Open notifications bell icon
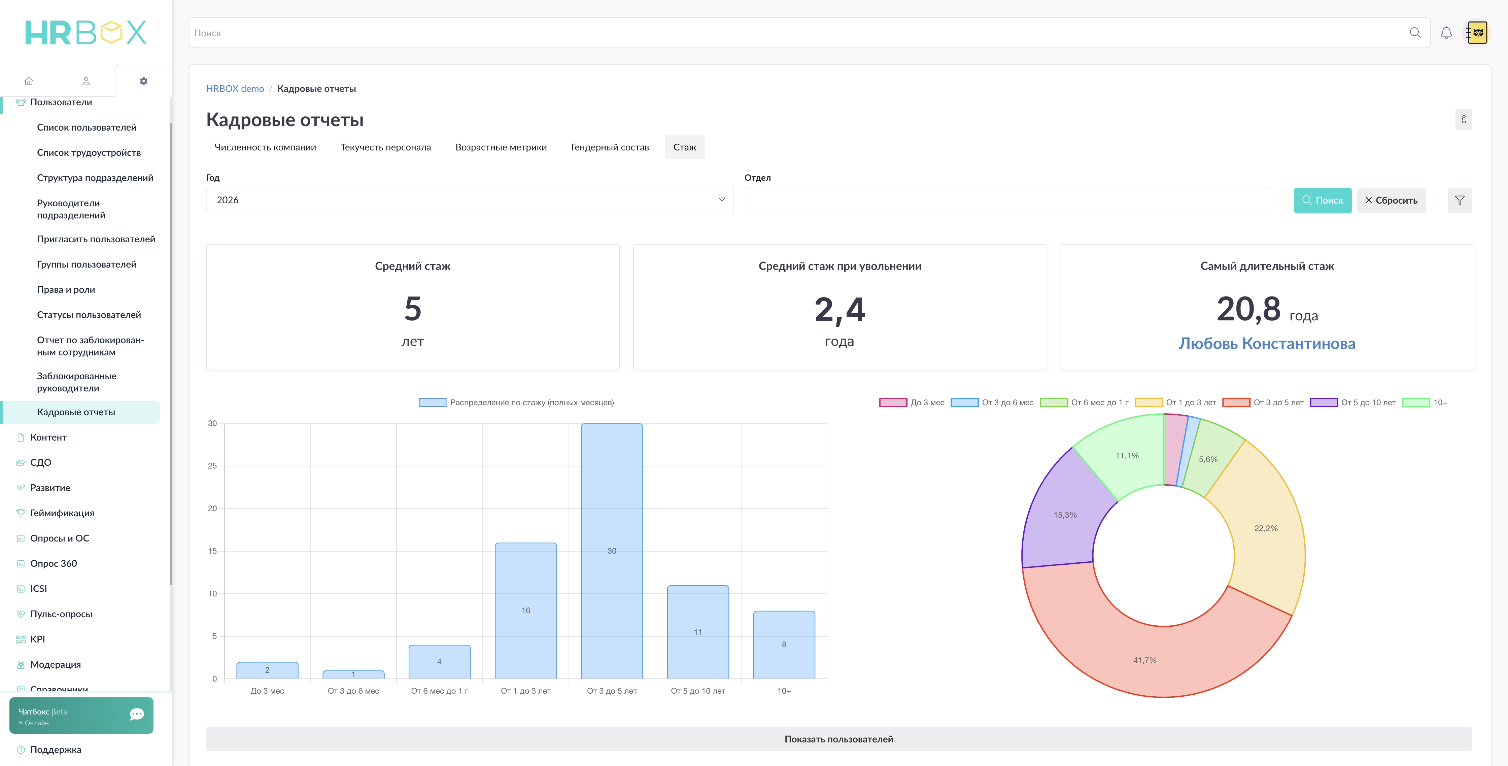 pyautogui.click(x=1446, y=33)
